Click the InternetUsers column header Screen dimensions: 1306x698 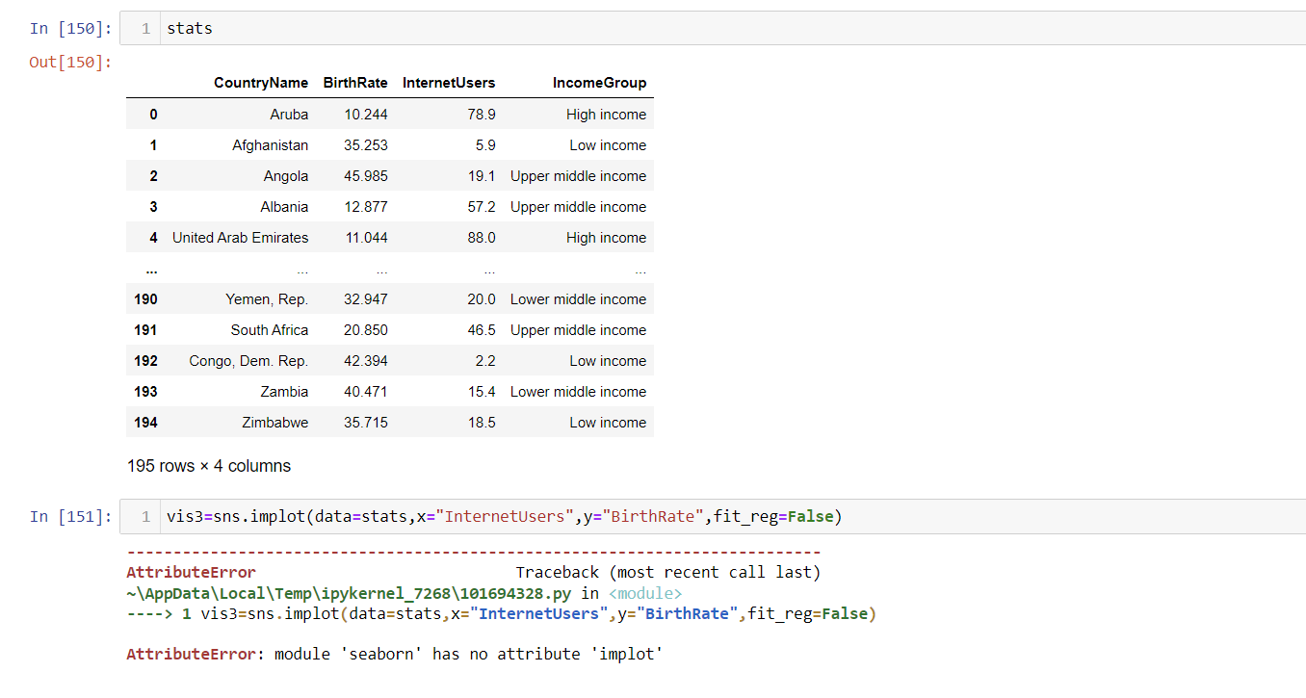click(x=449, y=82)
